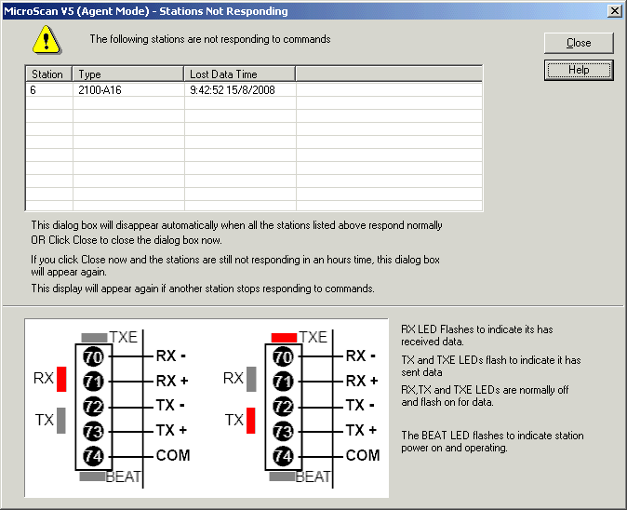Screen dimensions: 627x510
Task: Click 'OR Click Close to close' text line
Action: tap(127, 240)
